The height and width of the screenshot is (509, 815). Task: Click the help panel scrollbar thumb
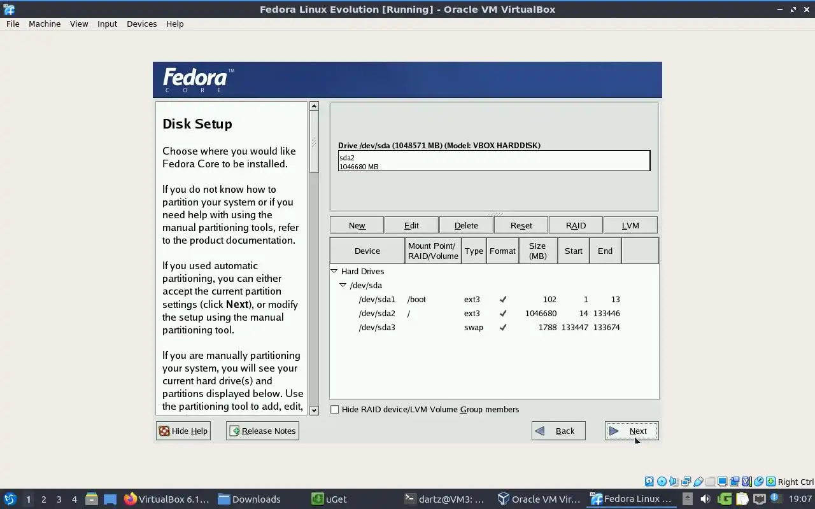pyautogui.click(x=314, y=142)
